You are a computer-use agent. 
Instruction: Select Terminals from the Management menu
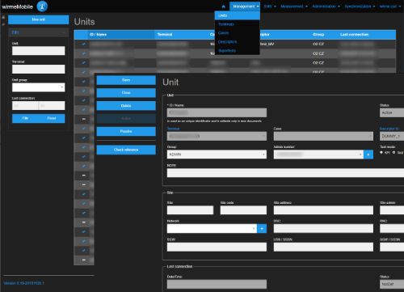226,24
